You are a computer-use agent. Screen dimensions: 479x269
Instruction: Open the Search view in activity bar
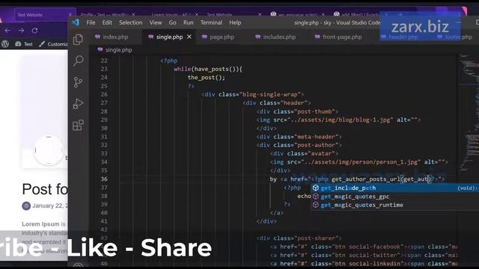(x=78, y=61)
